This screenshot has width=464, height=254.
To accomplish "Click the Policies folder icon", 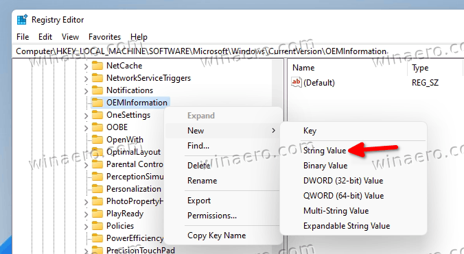I will point(97,226).
